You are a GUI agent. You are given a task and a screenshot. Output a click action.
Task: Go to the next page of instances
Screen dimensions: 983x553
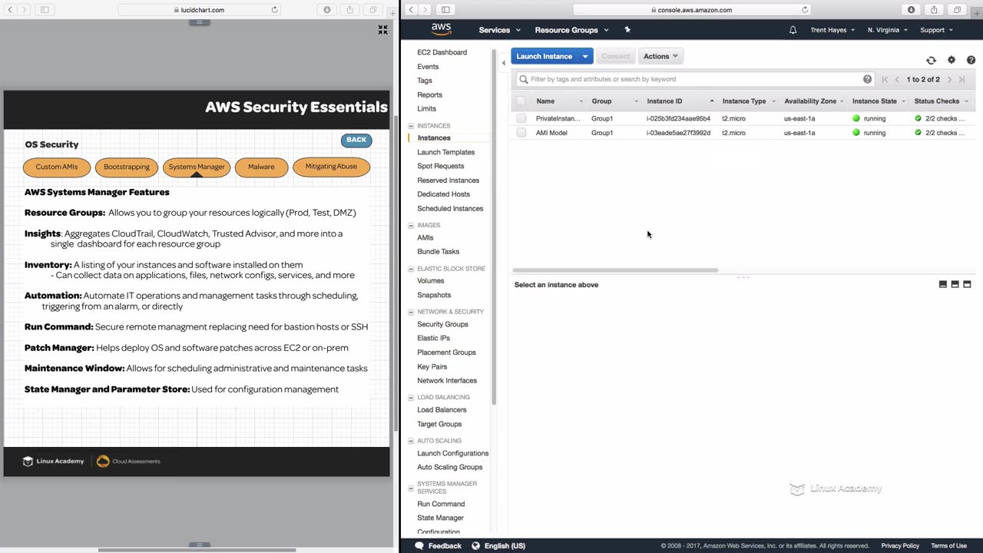point(949,79)
